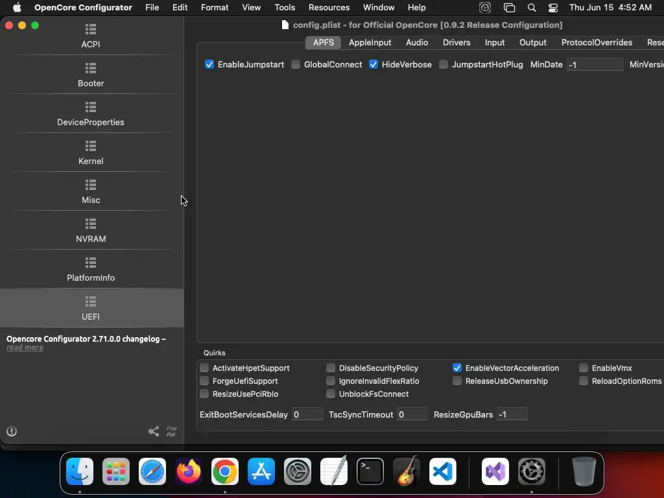Switch to the Output tab

pyautogui.click(x=533, y=42)
